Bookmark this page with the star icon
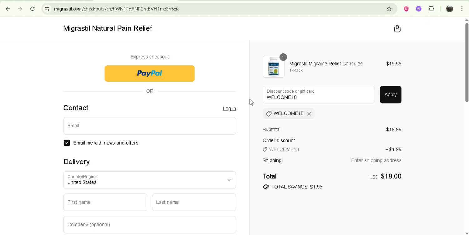 (x=389, y=9)
